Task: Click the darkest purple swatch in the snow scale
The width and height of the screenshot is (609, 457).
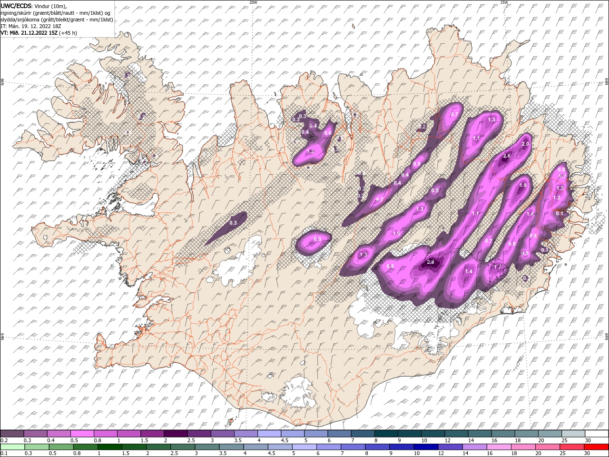Action: pos(176,434)
